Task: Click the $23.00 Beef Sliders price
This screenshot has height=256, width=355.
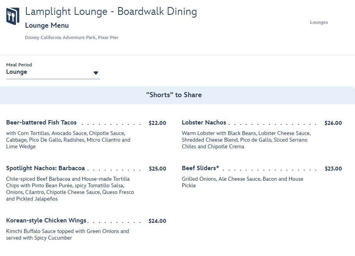Action: tap(333, 169)
